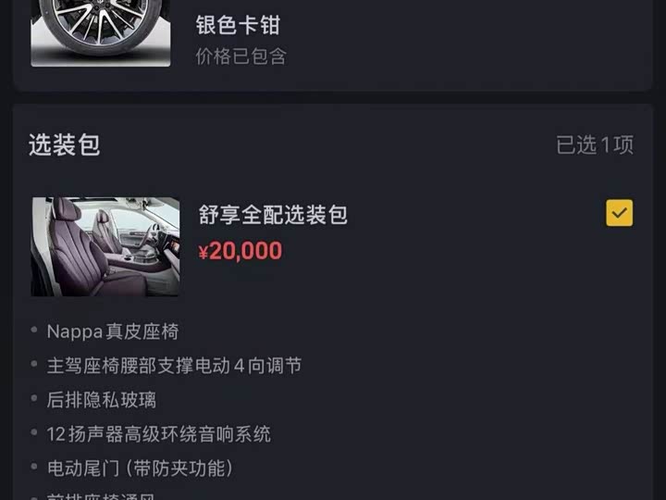Tap the 后排隐私玻璃 feature item
The image size is (666, 500).
pyautogui.click(x=102, y=400)
